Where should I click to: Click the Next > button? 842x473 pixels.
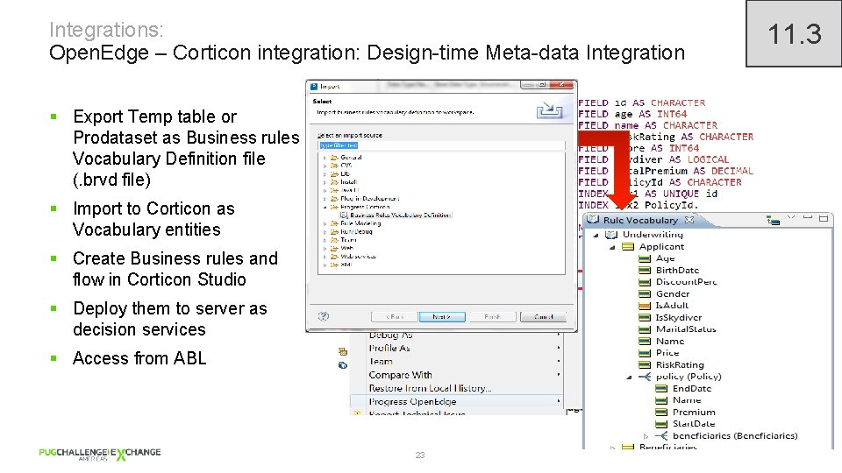441,317
